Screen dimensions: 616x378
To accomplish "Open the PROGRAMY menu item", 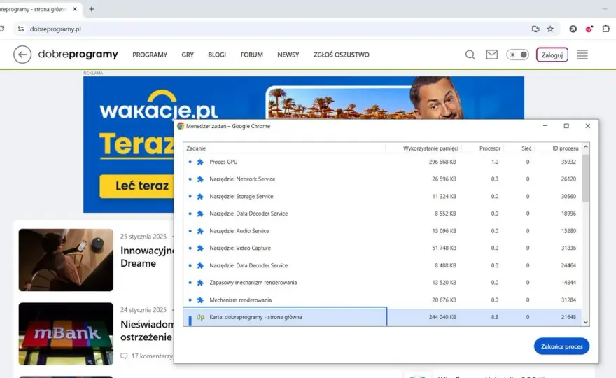I will tap(150, 55).
